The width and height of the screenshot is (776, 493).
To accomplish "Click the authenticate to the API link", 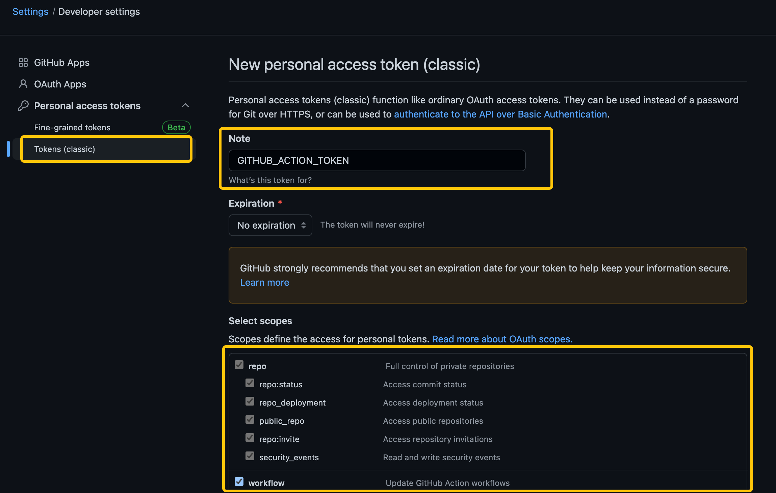I will 501,114.
